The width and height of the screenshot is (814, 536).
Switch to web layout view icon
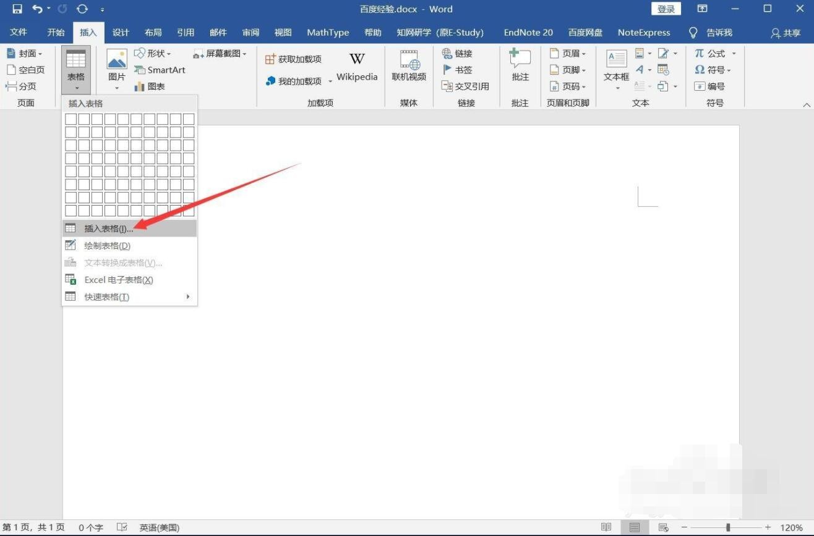coord(663,527)
